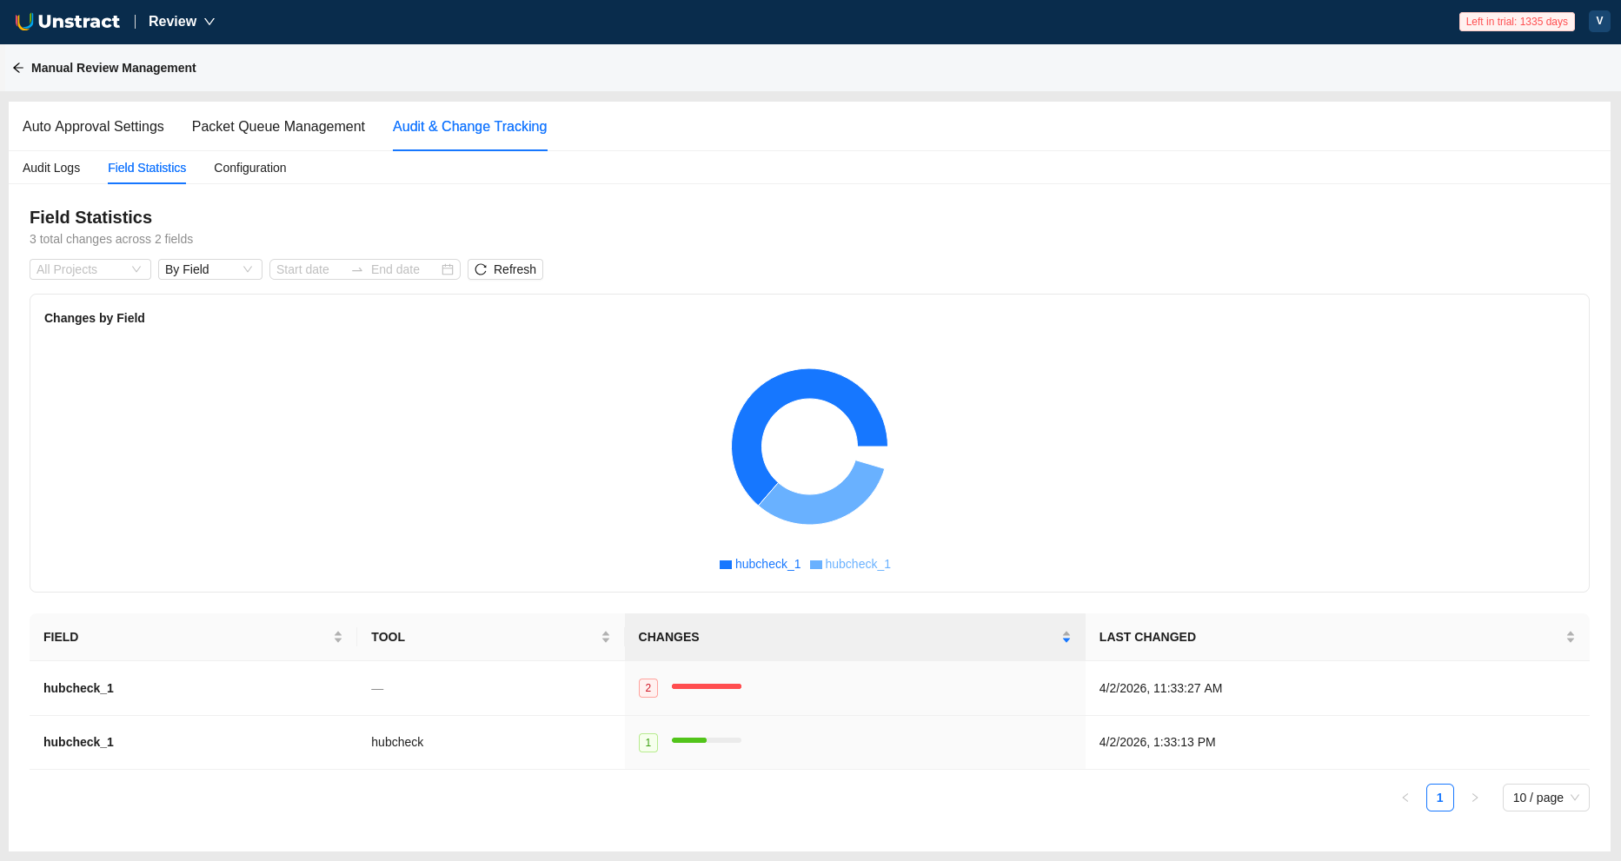Click the Field Statistics heading
The width and height of the screenshot is (1621, 861).
[90, 217]
